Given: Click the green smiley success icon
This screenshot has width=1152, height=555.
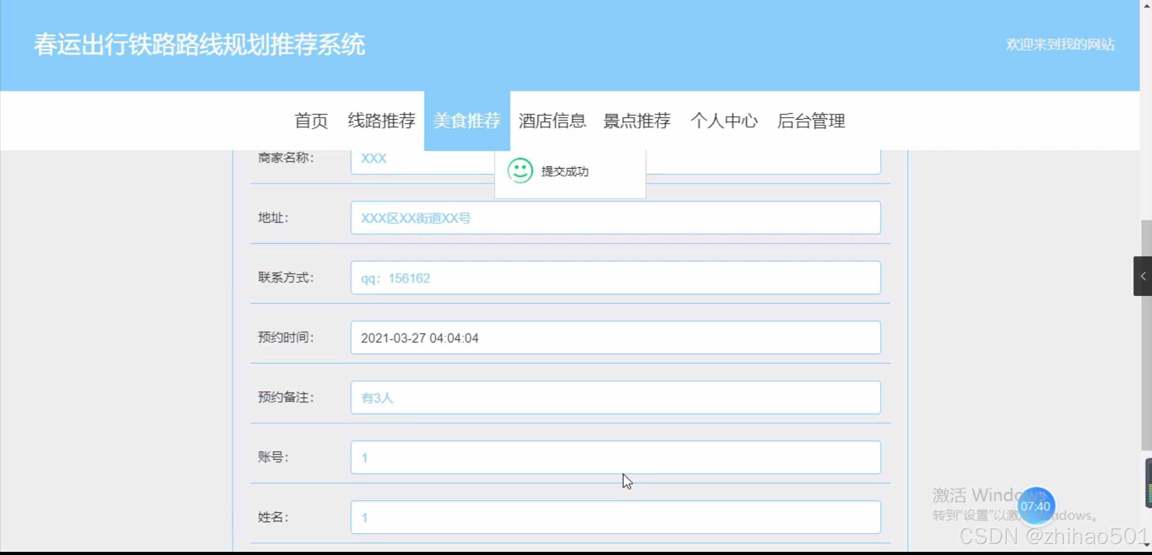Looking at the screenshot, I should click(x=520, y=170).
